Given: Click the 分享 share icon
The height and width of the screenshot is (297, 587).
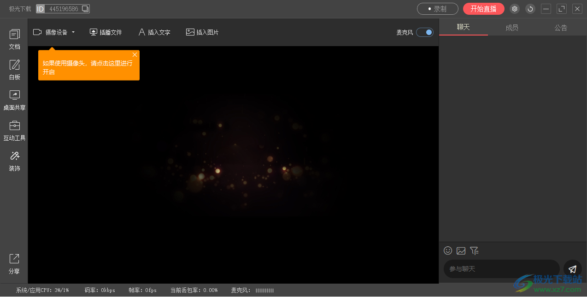Looking at the screenshot, I should point(14,263).
